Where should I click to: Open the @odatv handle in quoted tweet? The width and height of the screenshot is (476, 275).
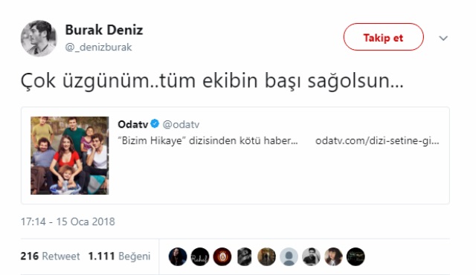(181, 124)
